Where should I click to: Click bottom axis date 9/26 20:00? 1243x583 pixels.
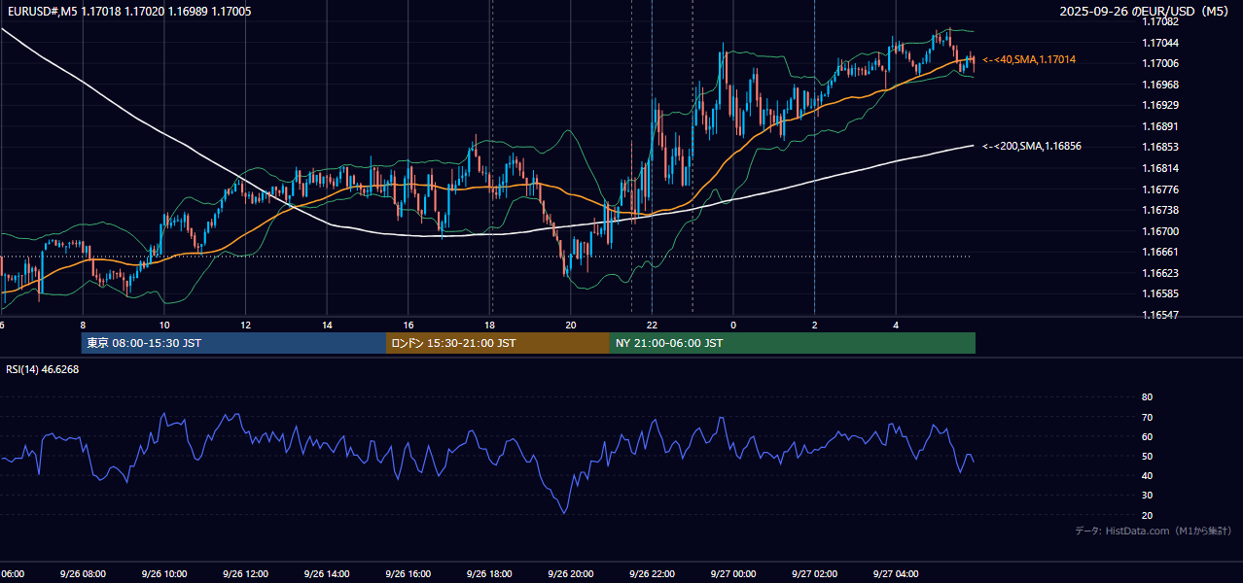coord(571,574)
